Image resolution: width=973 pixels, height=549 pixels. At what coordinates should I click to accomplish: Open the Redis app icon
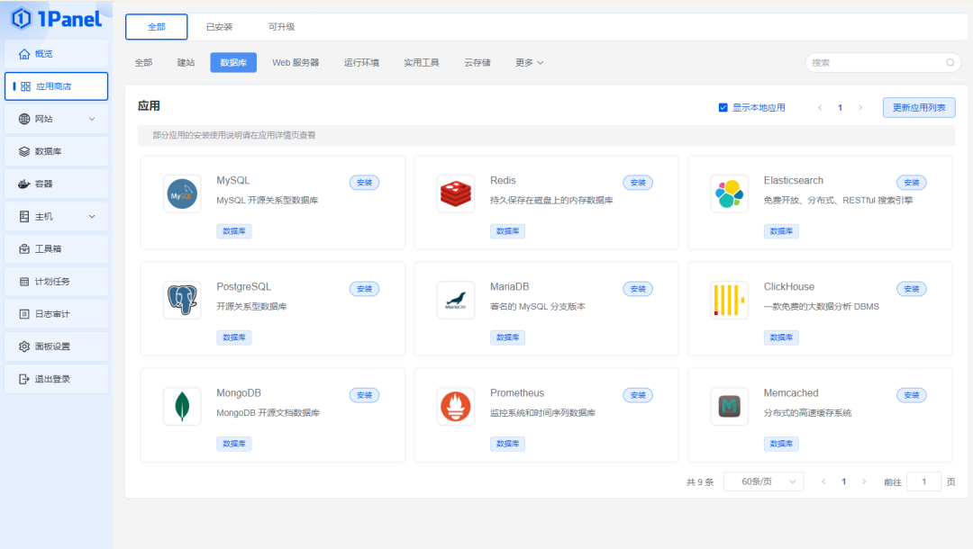point(455,193)
